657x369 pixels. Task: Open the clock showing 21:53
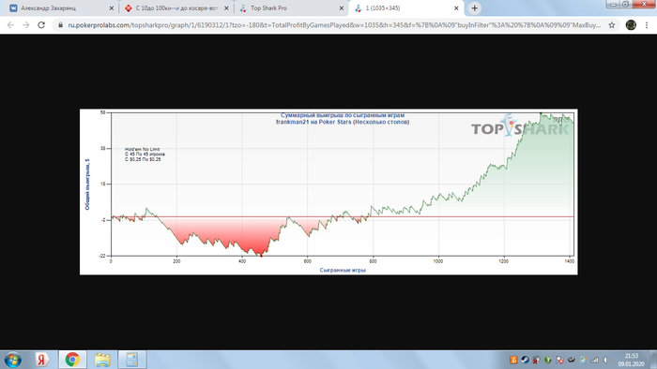631,360
